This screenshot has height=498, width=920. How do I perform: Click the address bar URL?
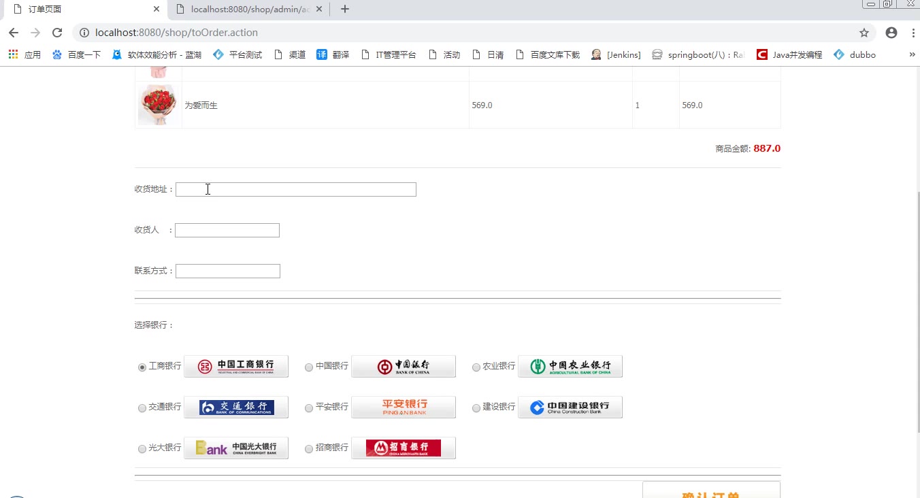coord(176,33)
